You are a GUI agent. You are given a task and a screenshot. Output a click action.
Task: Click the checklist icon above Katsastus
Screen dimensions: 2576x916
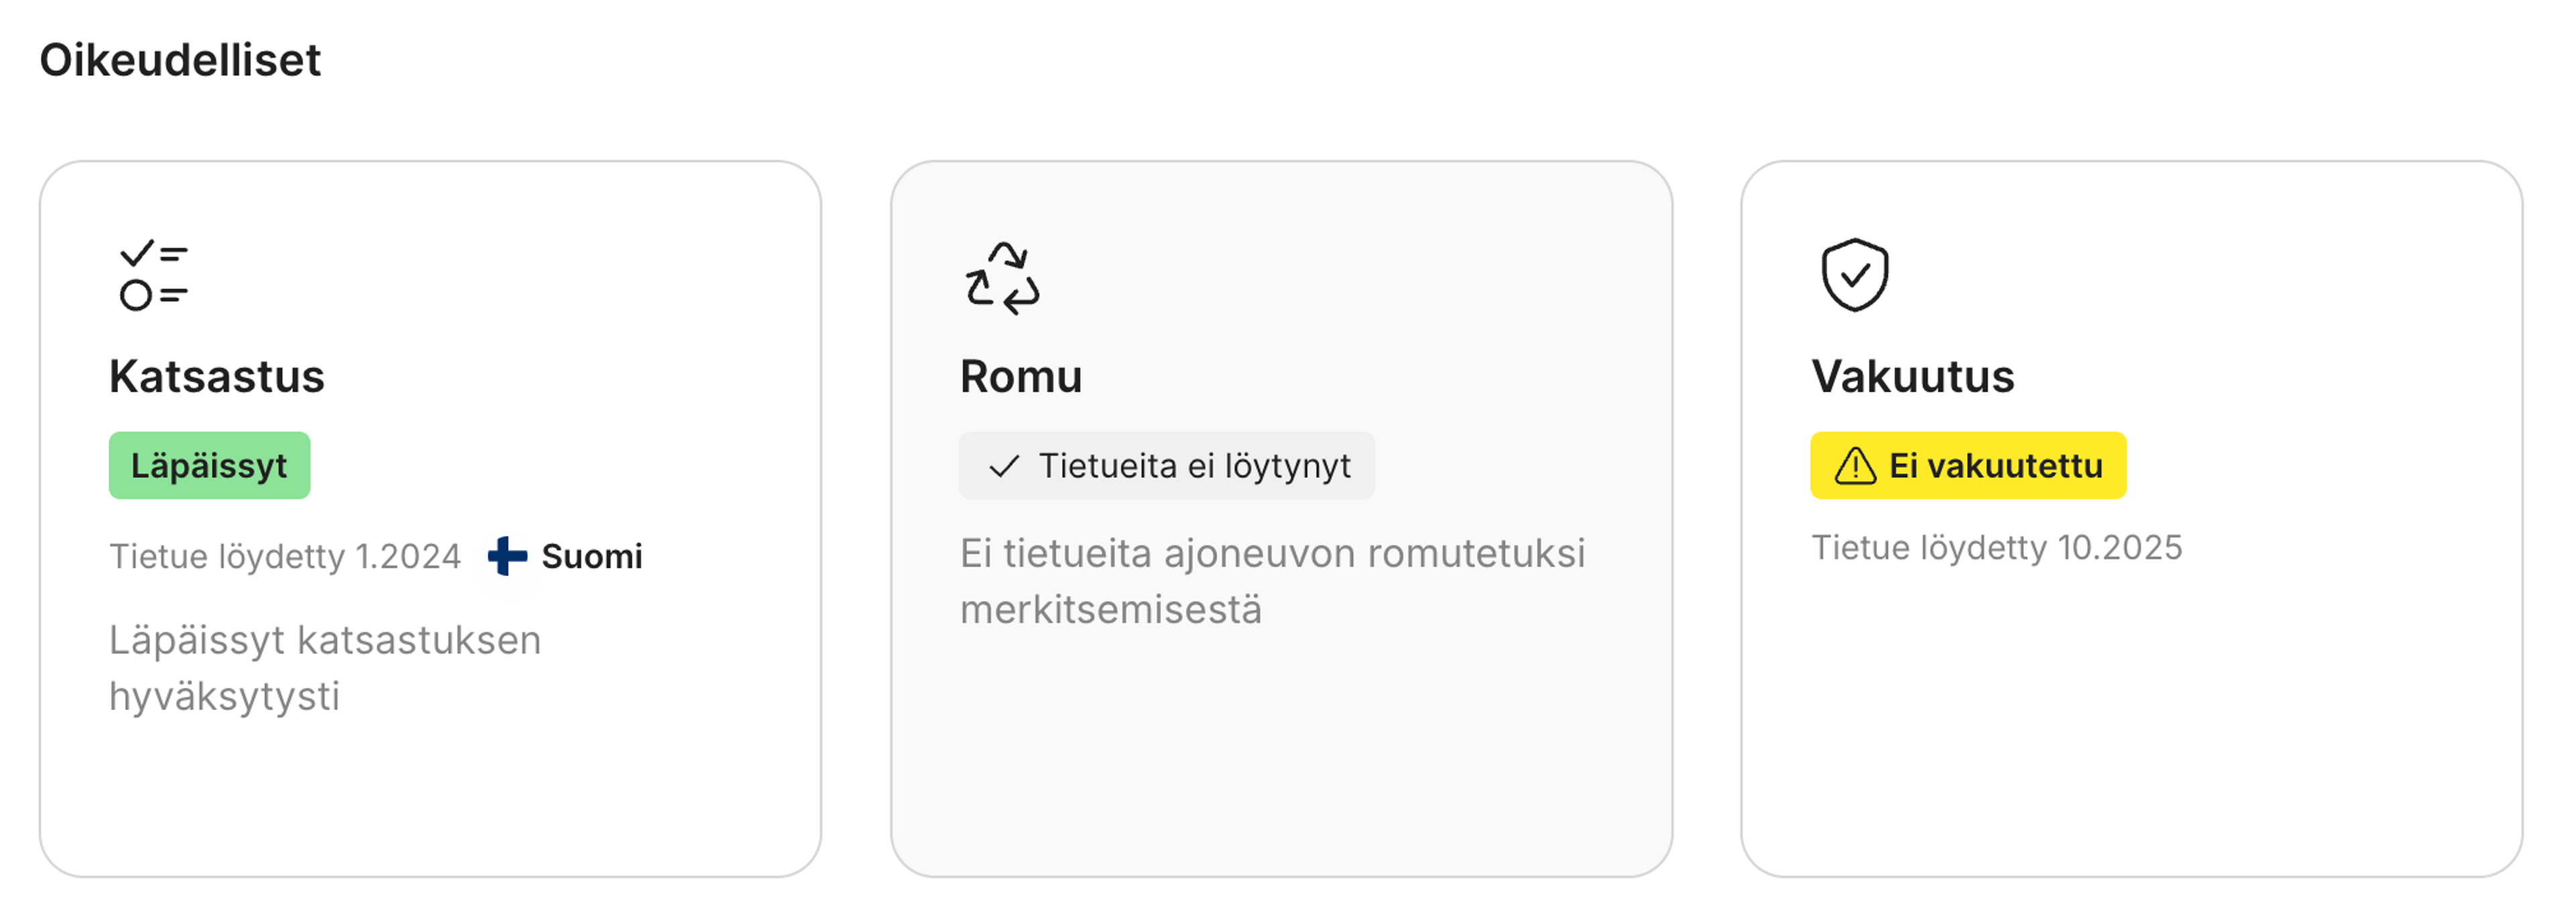pos(152,273)
